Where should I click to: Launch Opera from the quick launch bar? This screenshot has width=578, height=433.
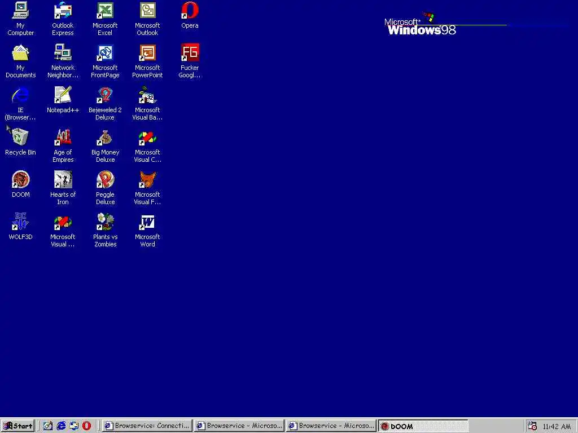pos(86,426)
